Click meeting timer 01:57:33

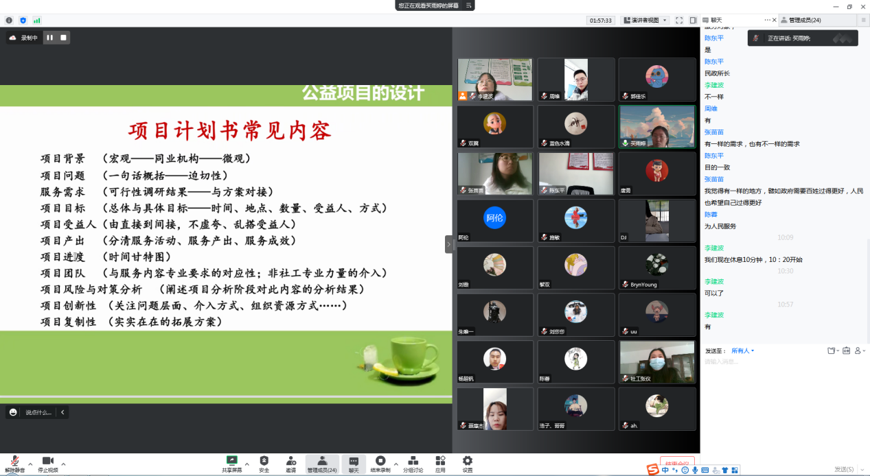coord(600,21)
